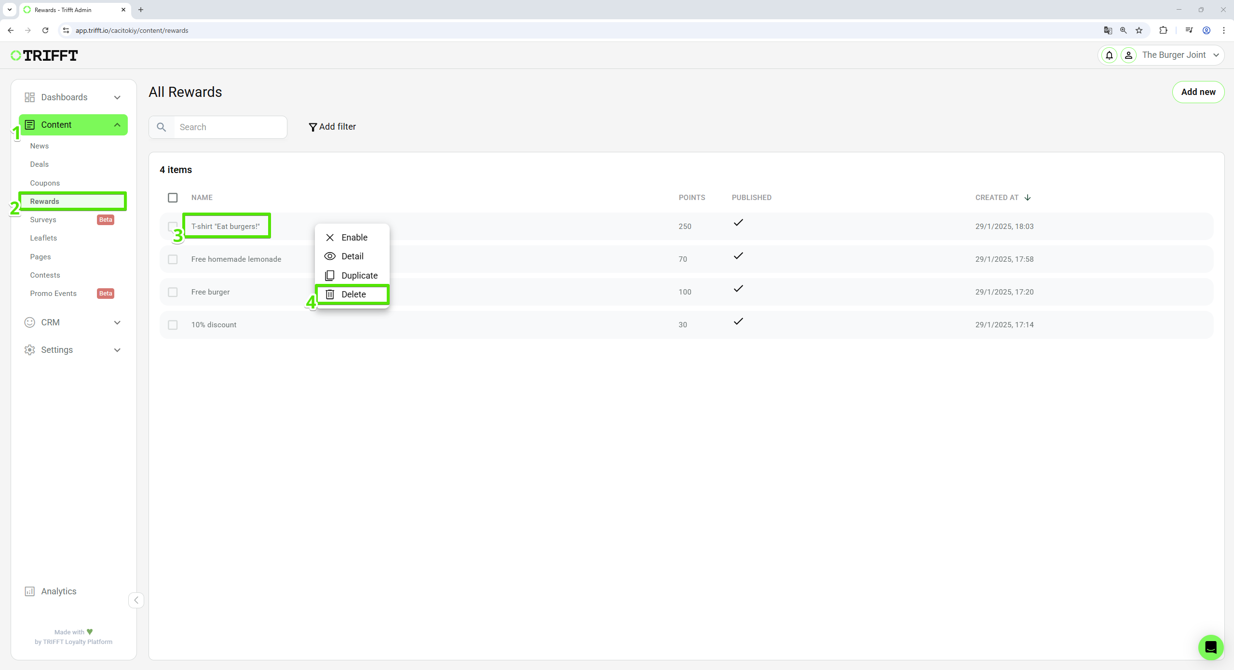Click the Analytics chart icon
Screen dimensions: 1234x670
29,591
